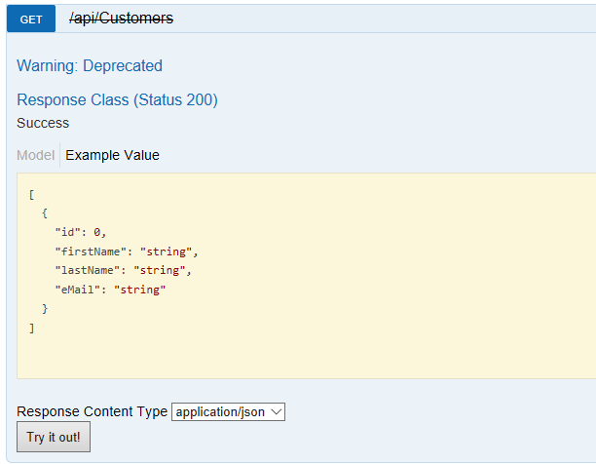
Task: Click the Success status description text
Action: [x=43, y=123]
